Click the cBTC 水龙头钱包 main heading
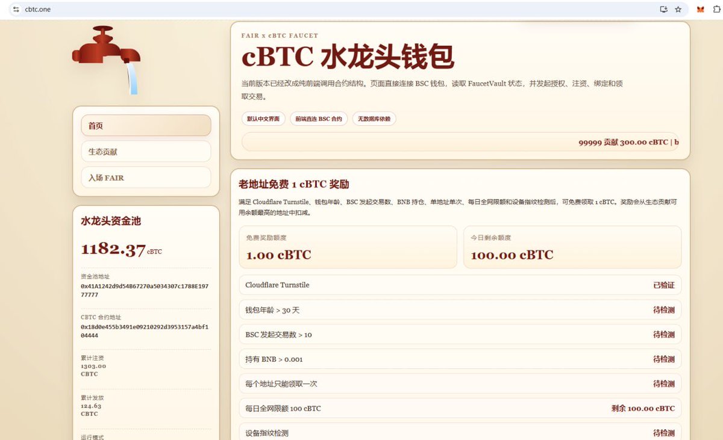Screen dimensions: 723x440 (348, 57)
